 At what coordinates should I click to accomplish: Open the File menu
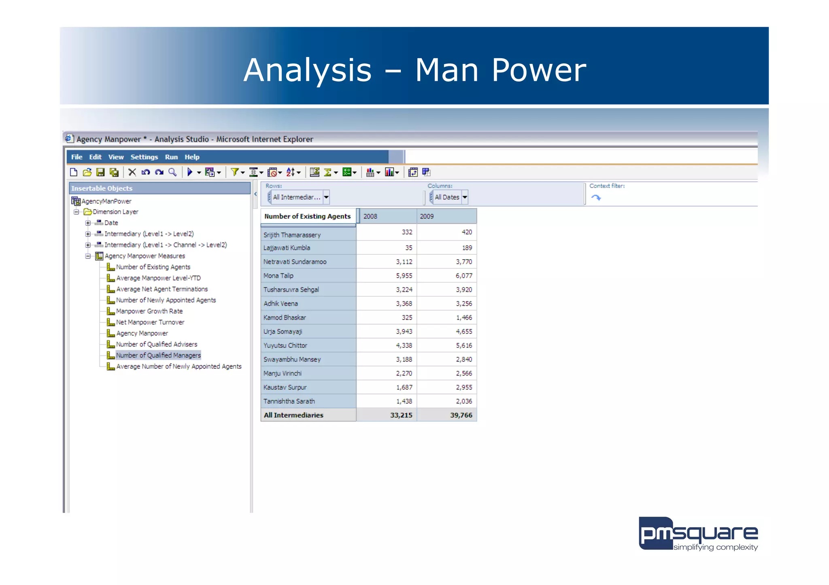pyautogui.click(x=77, y=157)
